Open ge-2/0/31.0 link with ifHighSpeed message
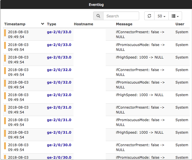Viewport: 192px width, 160px height. [59, 132]
